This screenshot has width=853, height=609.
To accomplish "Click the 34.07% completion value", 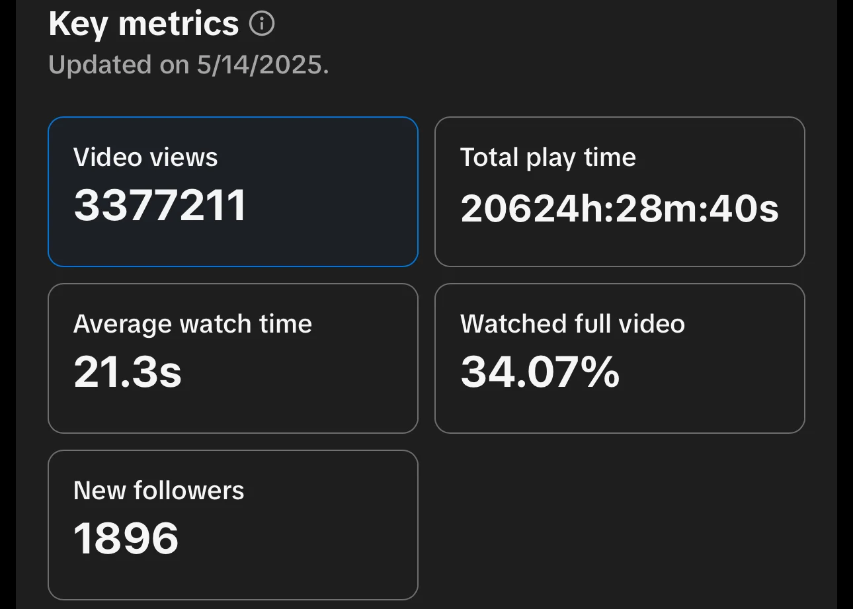I will [540, 372].
